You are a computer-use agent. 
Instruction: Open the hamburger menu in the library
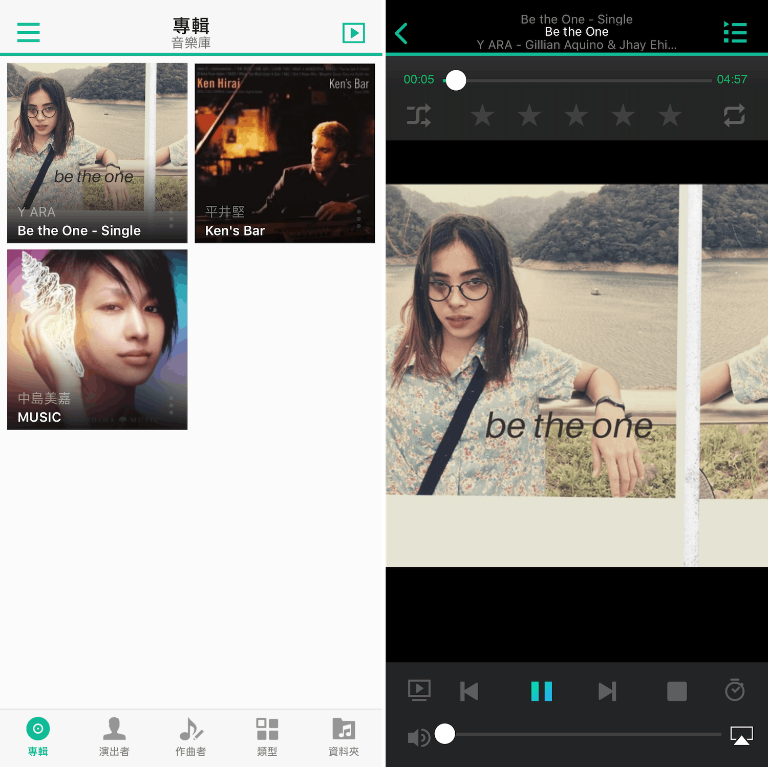point(28,32)
